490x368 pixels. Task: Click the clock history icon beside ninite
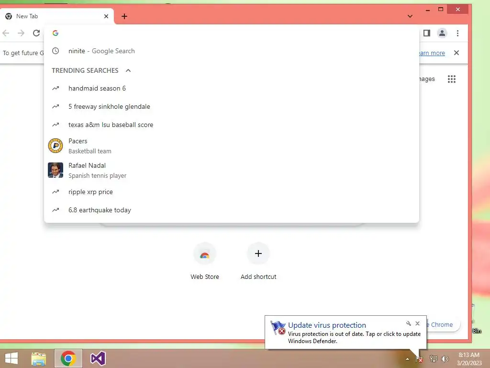[x=56, y=51]
